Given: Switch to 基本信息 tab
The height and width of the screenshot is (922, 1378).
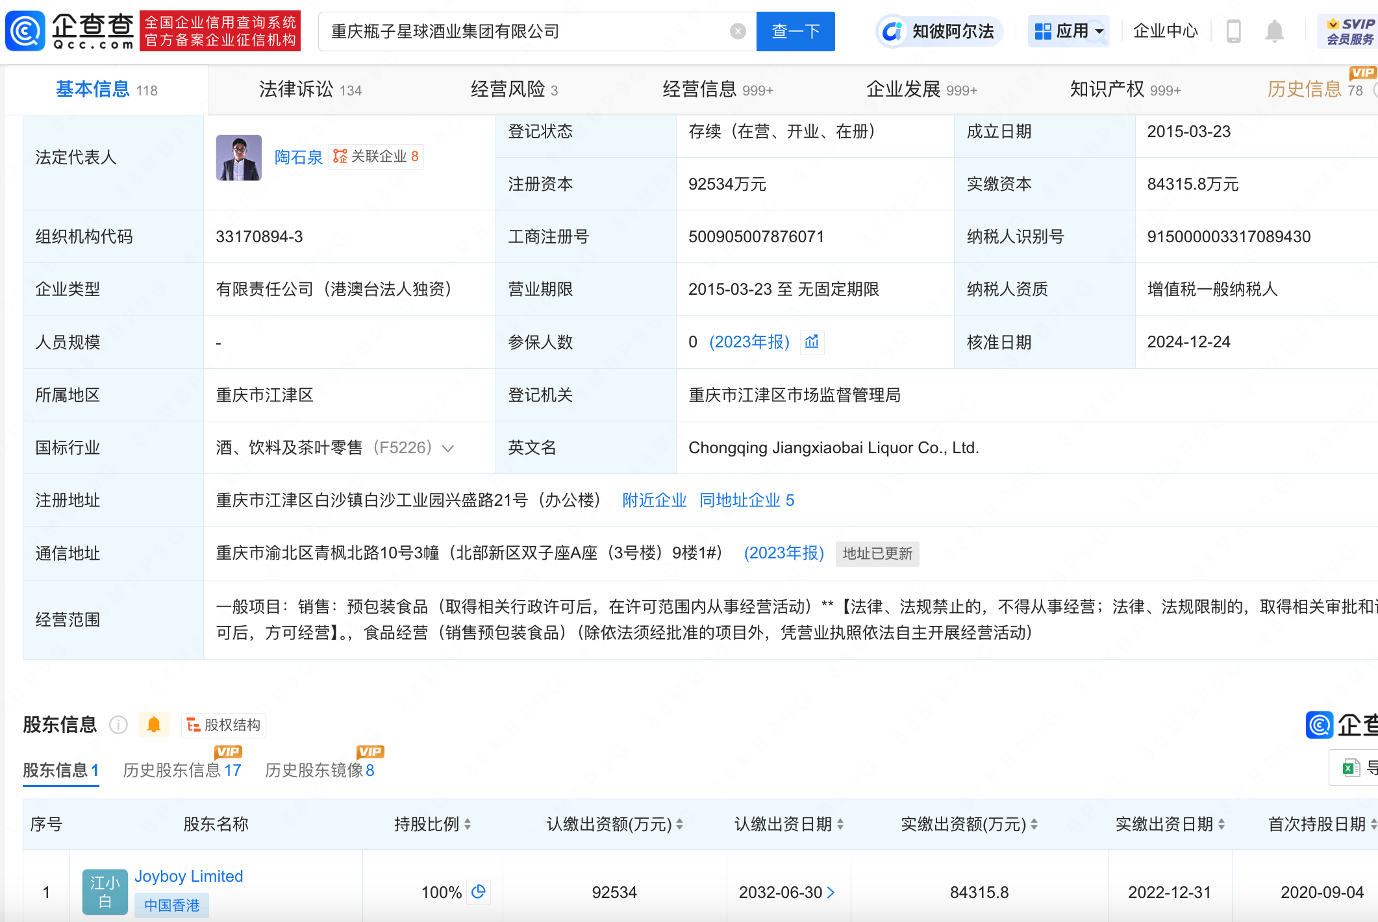Looking at the screenshot, I should 106,90.
